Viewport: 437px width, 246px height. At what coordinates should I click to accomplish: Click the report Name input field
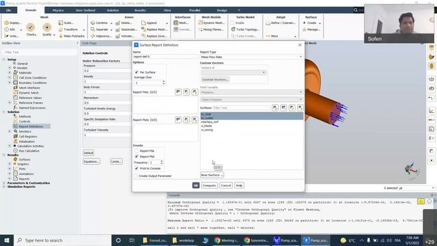click(x=165, y=56)
